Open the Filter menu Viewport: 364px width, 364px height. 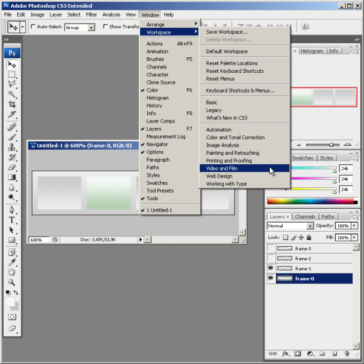pos(91,14)
